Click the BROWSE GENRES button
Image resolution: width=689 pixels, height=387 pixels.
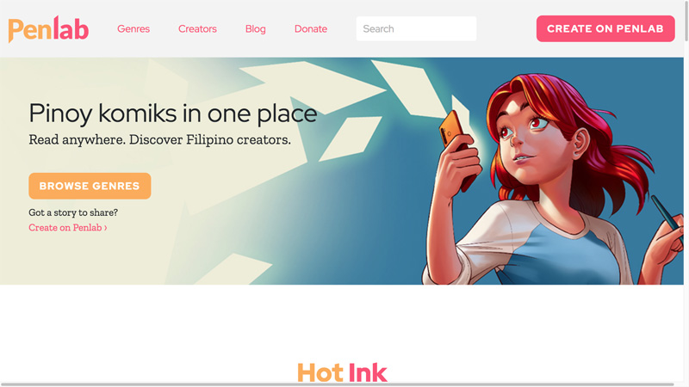coord(90,186)
